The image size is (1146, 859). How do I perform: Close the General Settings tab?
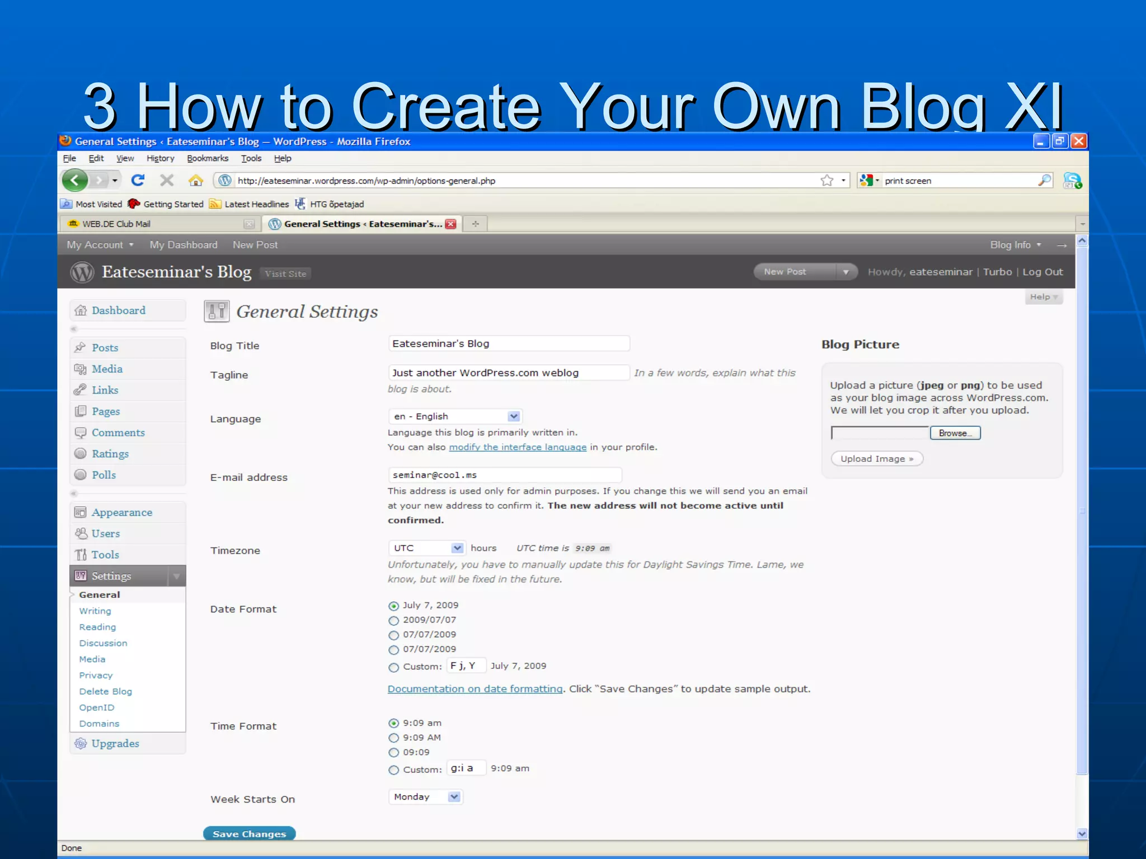(x=450, y=224)
